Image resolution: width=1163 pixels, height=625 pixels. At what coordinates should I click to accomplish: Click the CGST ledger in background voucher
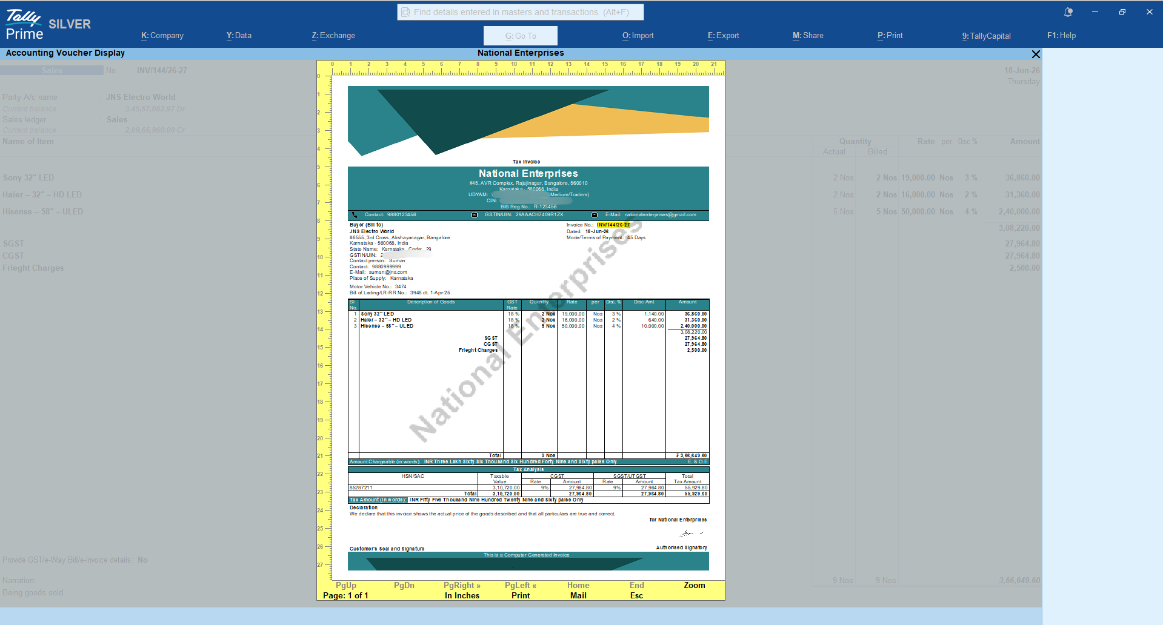tap(13, 256)
